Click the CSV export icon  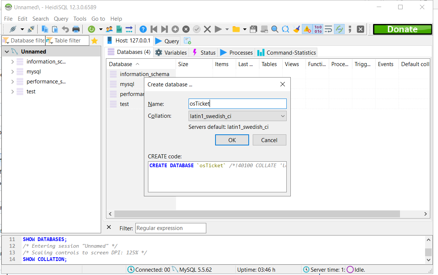(119, 29)
